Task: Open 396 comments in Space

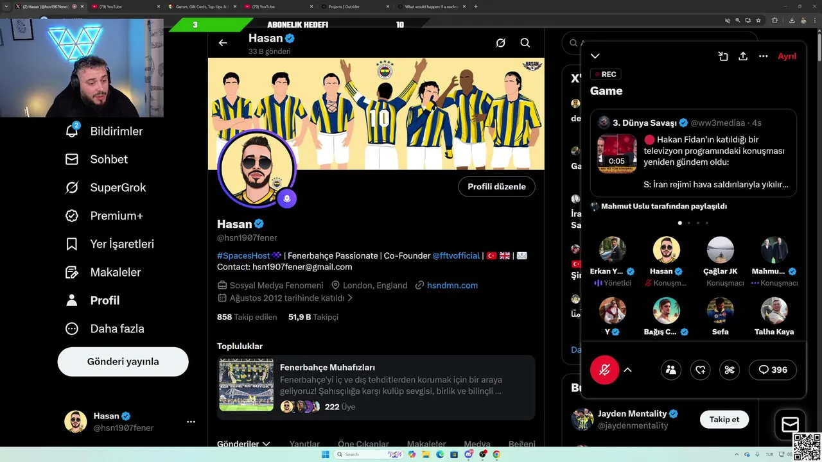Action: point(773,370)
